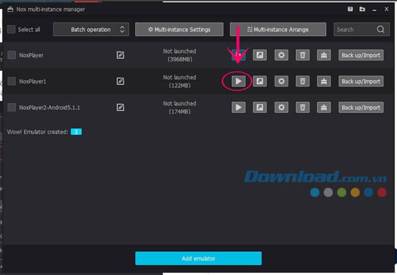Rename NoxPlayer2-Android5.1.1 using the edit icon
The width and height of the screenshot is (397, 275).
click(120, 107)
